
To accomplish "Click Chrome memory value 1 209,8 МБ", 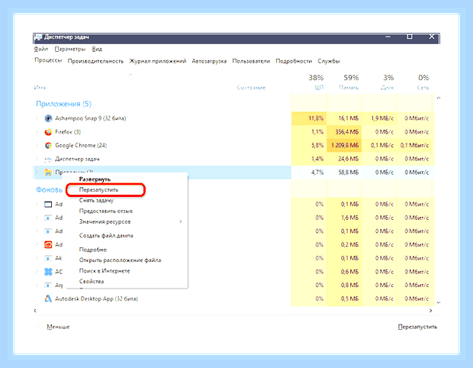I will (345, 146).
